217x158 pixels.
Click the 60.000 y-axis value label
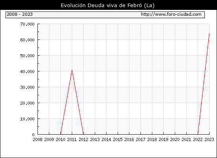point(27,40)
